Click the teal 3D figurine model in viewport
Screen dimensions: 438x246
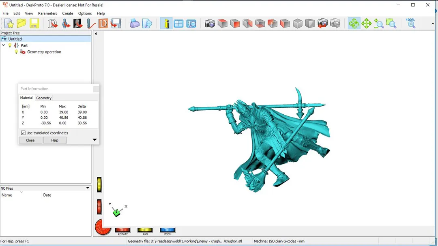click(x=268, y=134)
